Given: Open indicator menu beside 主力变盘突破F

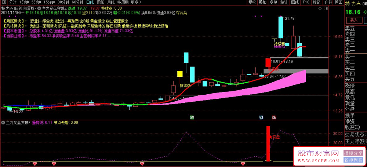Looking at the screenshot, I should pyautogui.click(x=4, y=123).
